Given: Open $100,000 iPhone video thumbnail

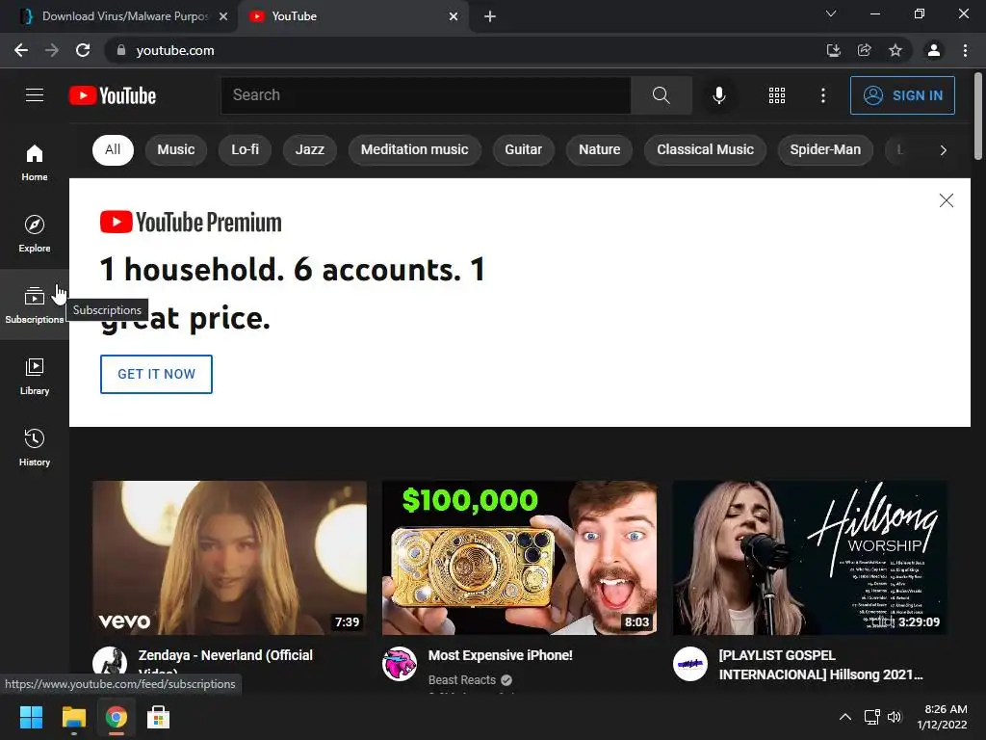Looking at the screenshot, I should (x=519, y=558).
